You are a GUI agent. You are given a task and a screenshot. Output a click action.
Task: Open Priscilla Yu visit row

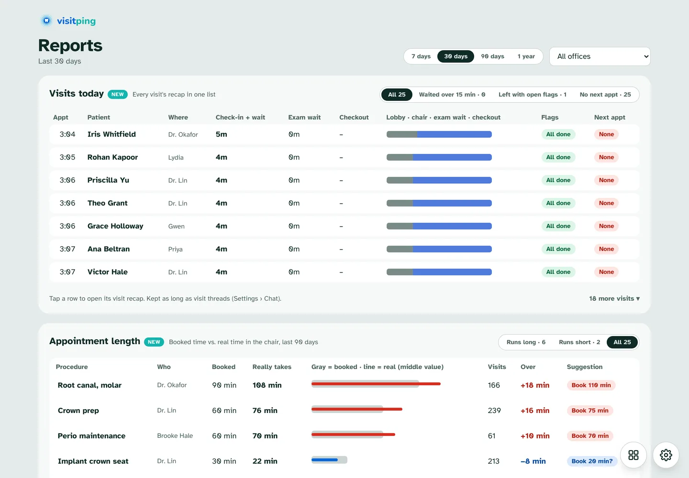click(344, 180)
